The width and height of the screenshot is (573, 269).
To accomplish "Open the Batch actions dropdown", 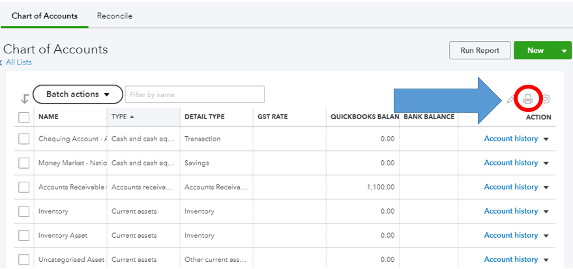I will (x=78, y=94).
